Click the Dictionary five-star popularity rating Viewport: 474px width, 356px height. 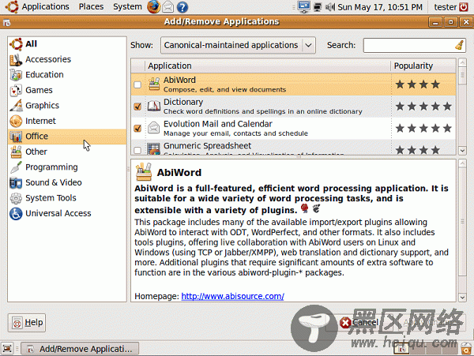click(x=423, y=107)
